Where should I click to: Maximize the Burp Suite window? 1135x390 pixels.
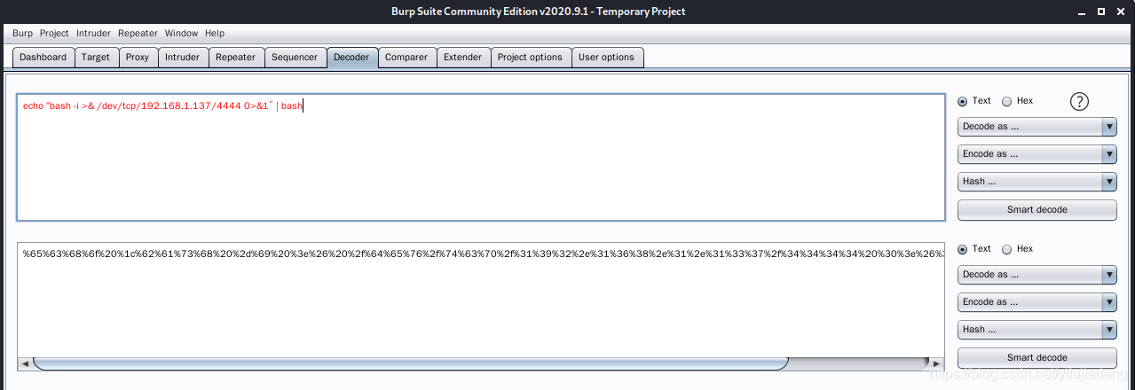point(1101,12)
